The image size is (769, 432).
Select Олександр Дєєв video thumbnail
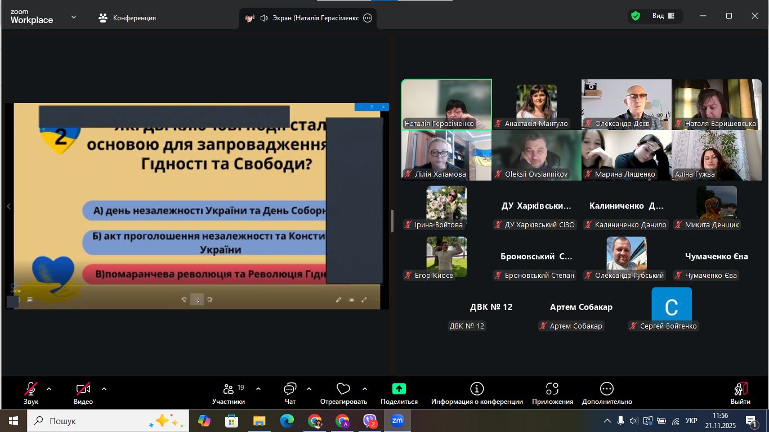pyautogui.click(x=626, y=104)
